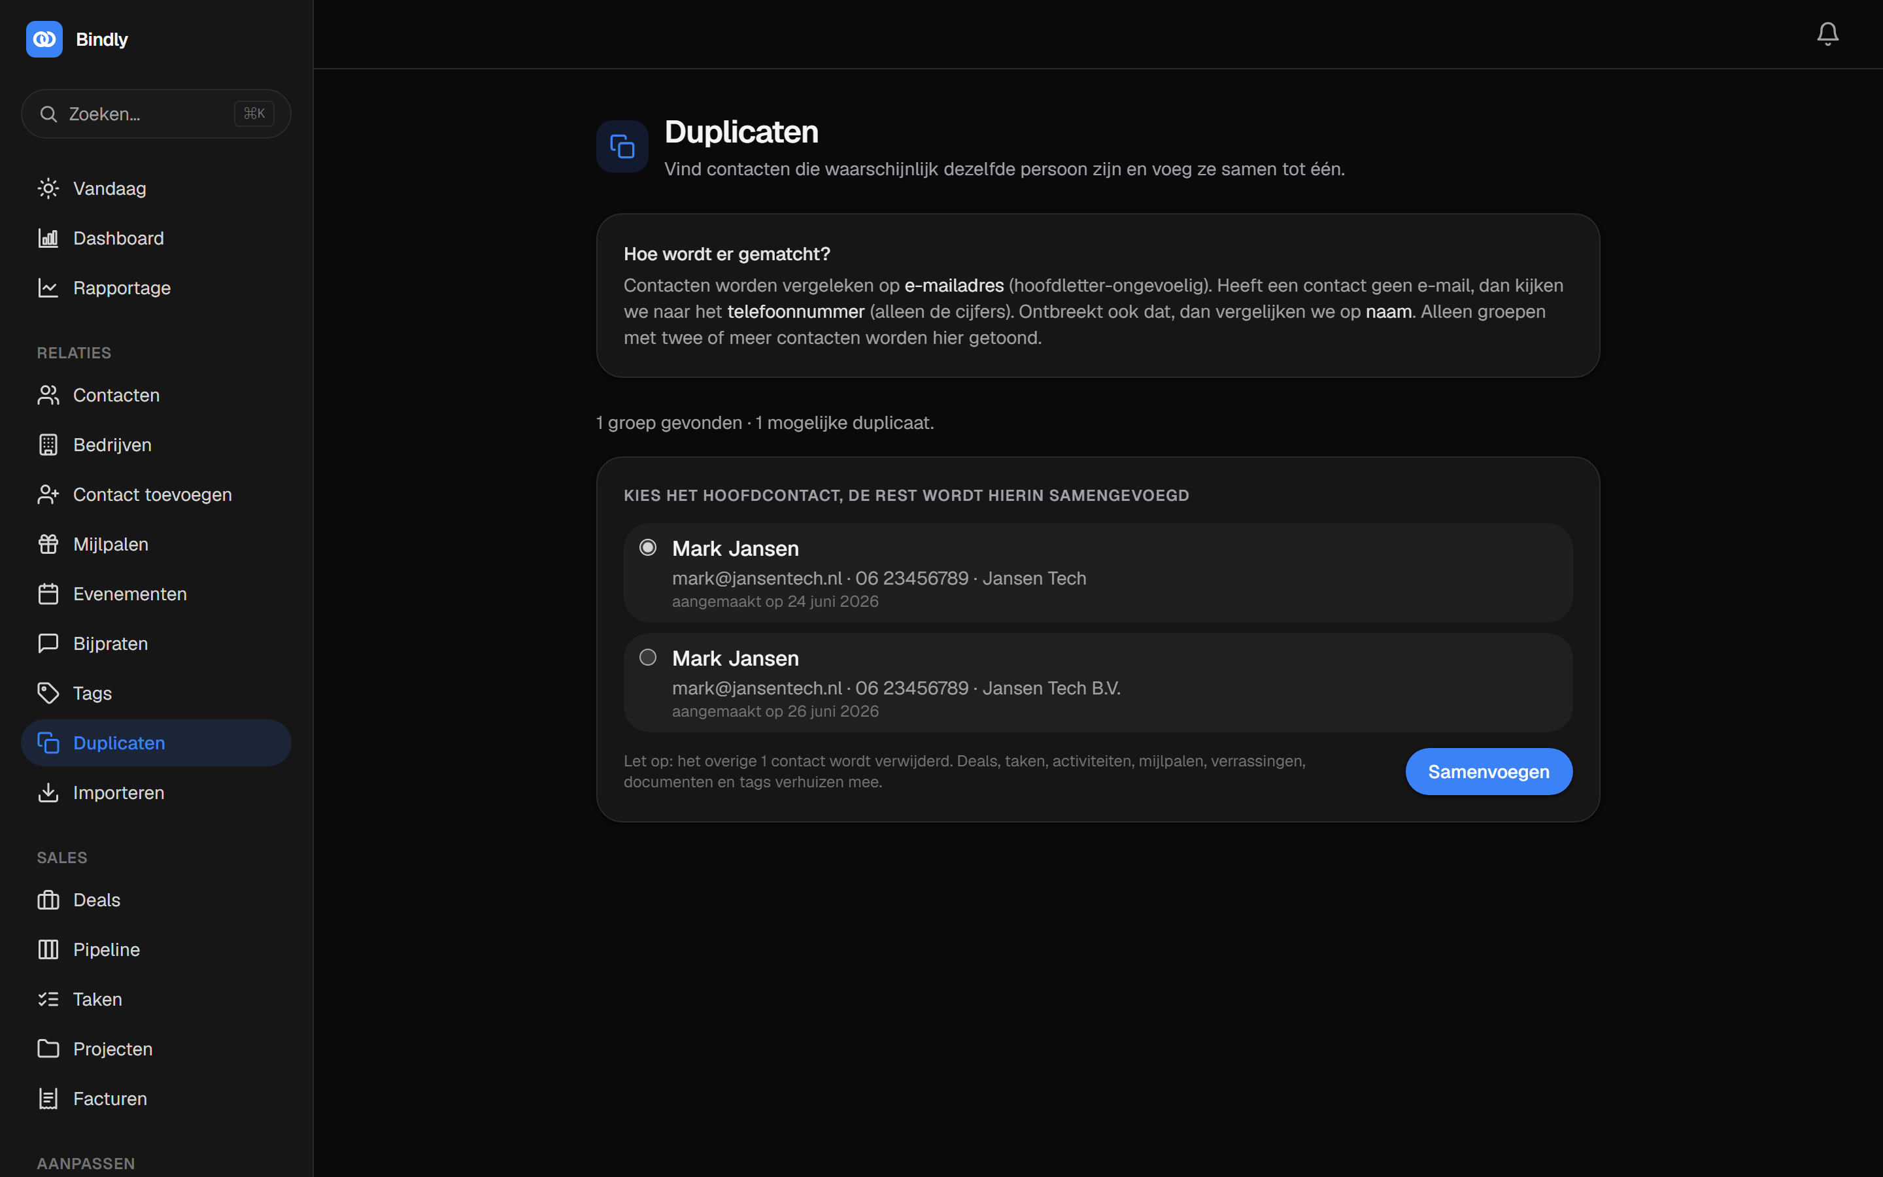1883x1177 pixels.
Task: Go to Dashboard
Action: coord(156,238)
